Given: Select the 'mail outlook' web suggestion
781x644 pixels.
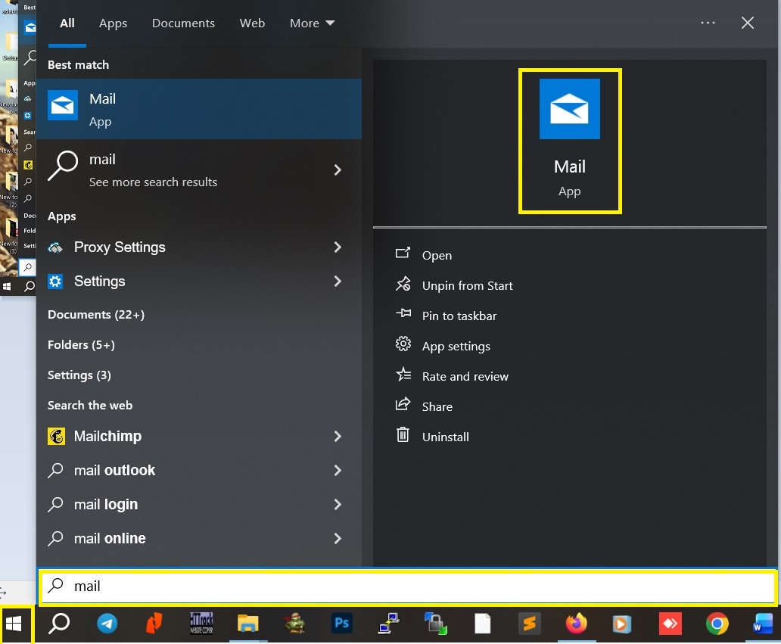Looking at the screenshot, I should click(x=199, y=471).
